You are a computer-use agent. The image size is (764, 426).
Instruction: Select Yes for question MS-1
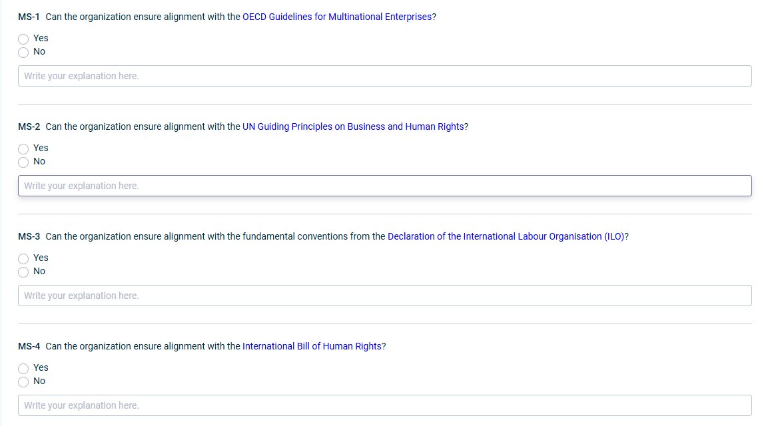click(x=23, y=39)
